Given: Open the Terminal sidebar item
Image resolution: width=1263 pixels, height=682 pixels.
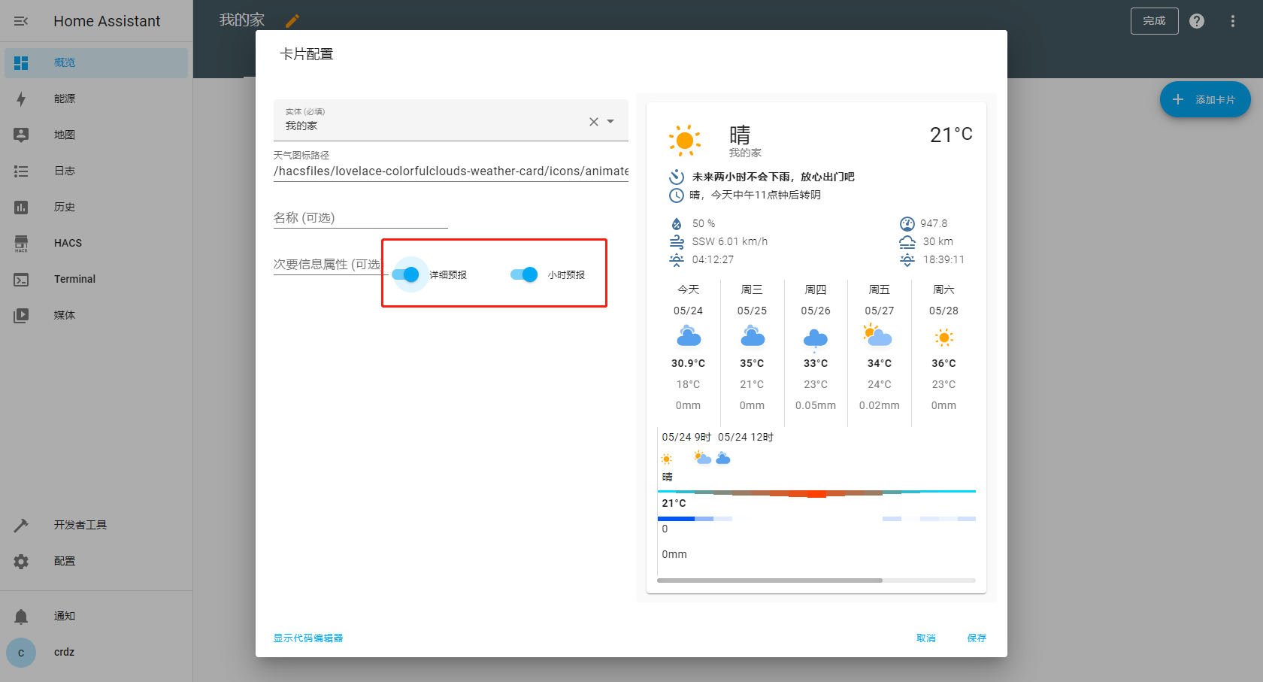Looking at the screenshot, I should coord(74,279).
